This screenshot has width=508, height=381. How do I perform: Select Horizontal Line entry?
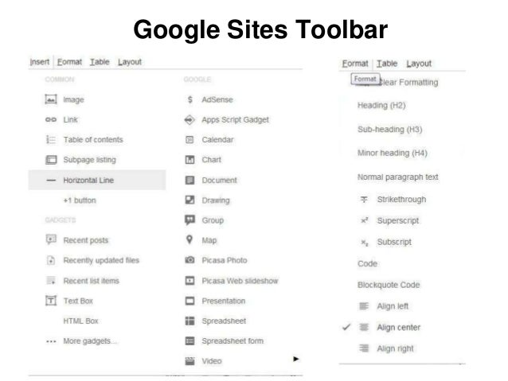88,181
